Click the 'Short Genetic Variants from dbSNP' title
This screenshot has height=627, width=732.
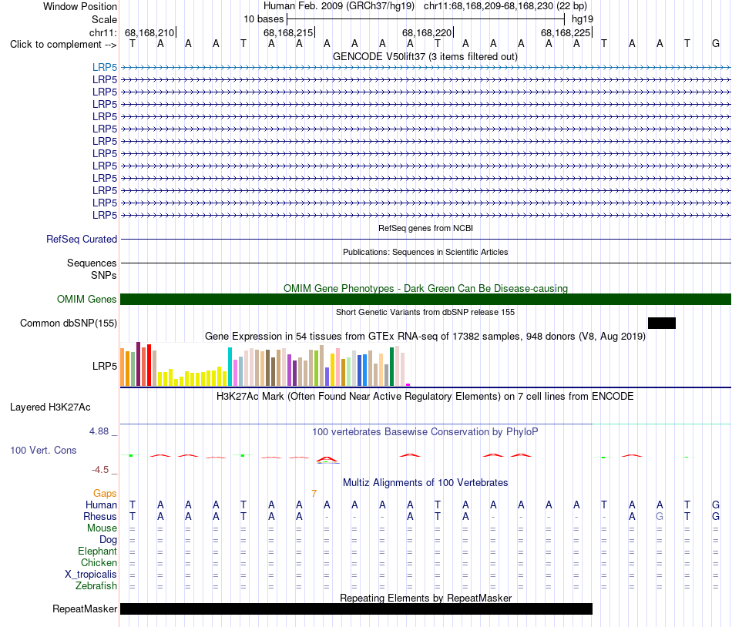[x=425, y=312]
